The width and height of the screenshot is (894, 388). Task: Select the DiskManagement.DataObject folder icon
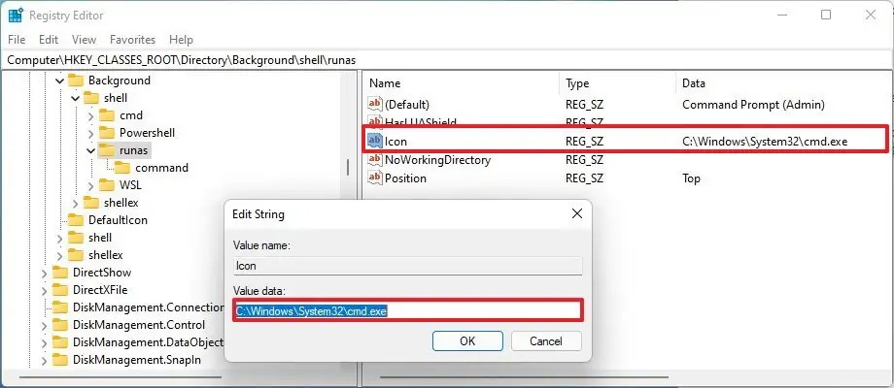coord(60,342)
